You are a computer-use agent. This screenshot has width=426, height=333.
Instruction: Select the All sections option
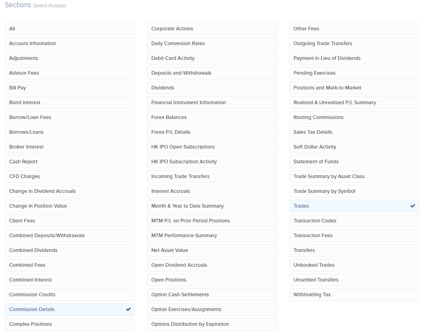coord(70,29)
